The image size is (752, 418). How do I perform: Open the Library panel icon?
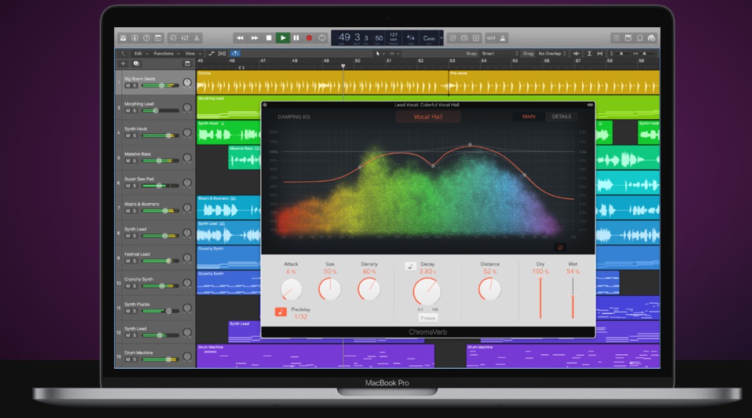point(123,38)
